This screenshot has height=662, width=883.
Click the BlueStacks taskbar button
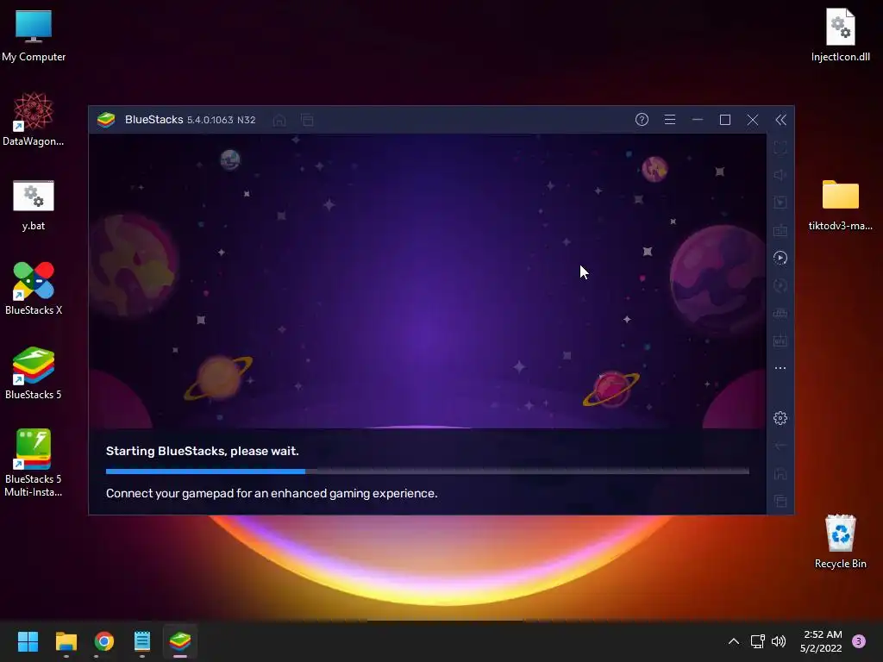tap(180, 641)
